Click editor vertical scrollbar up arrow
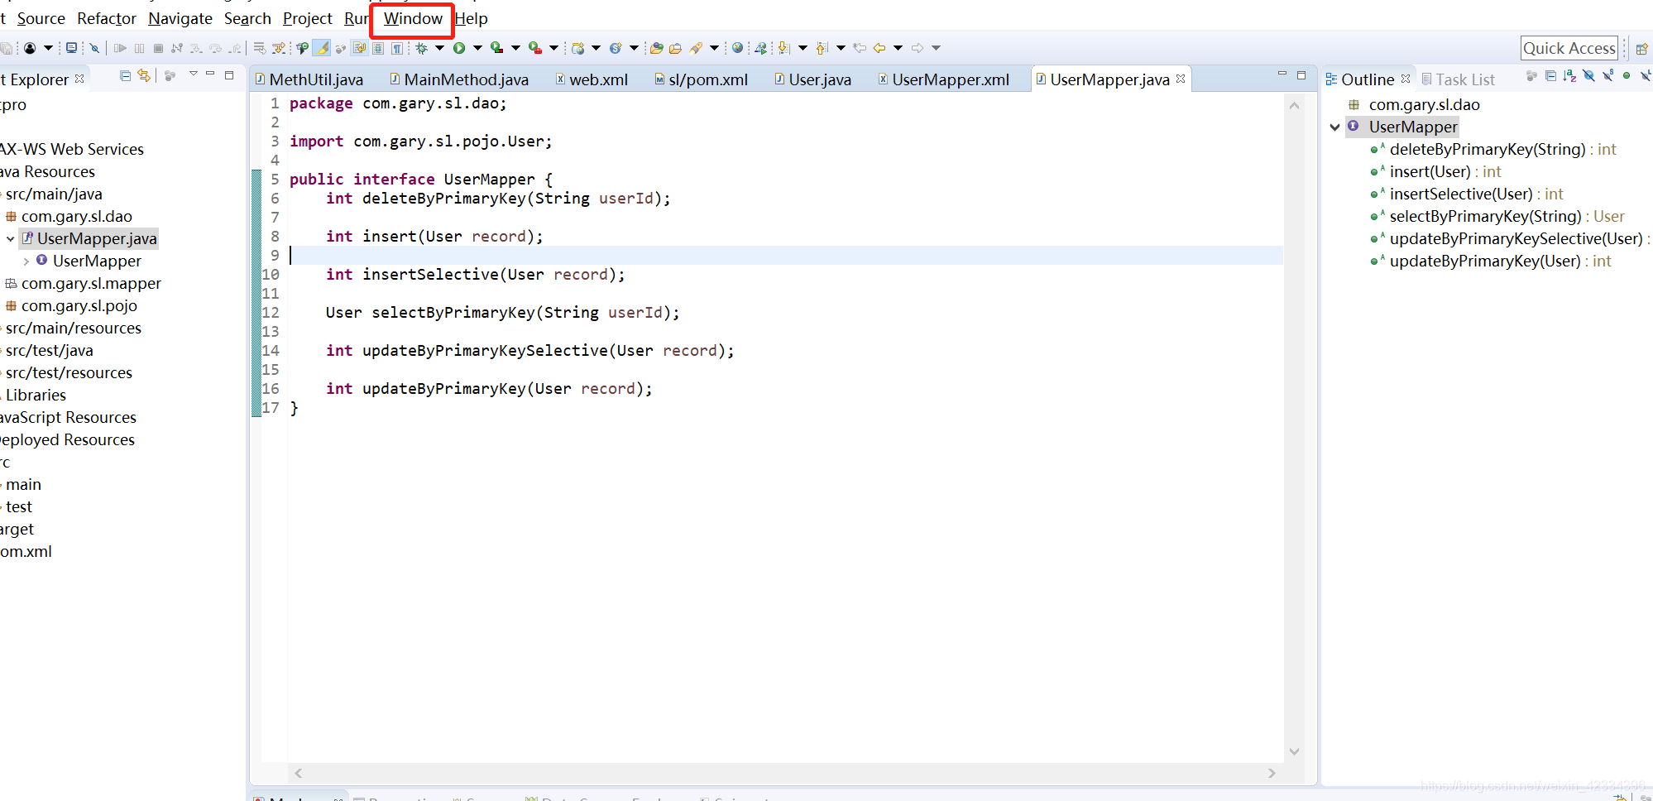 pos(1294,105)
